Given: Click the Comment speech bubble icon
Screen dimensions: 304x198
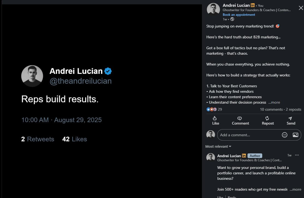Looking at the screenshot, I should (240, 118).
